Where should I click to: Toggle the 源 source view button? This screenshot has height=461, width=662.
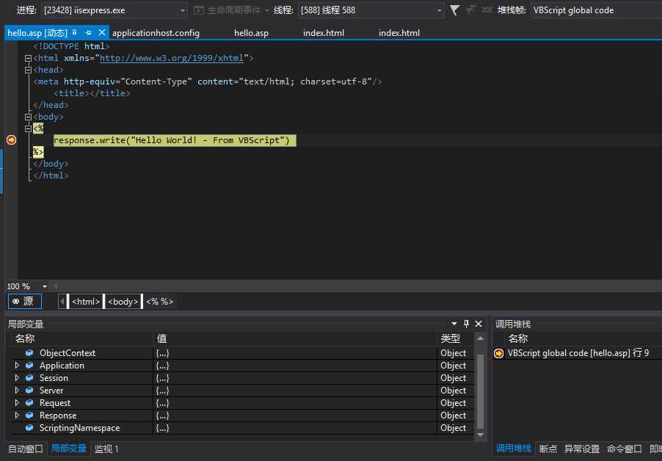coord(24,301)
